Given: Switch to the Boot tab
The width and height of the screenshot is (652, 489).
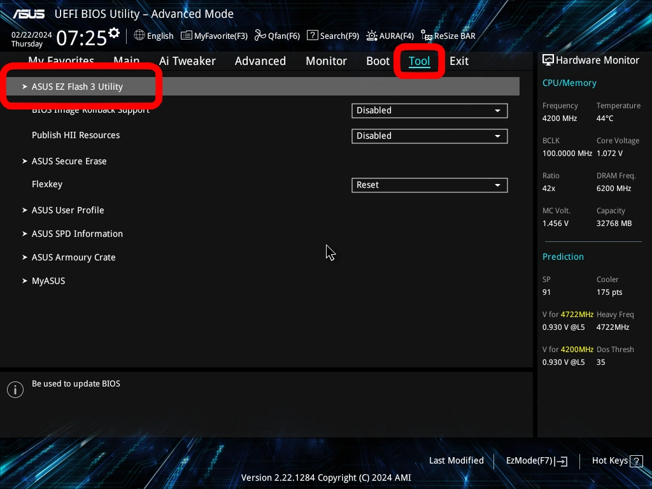Looking at the screenshot, I should point(378,61).
